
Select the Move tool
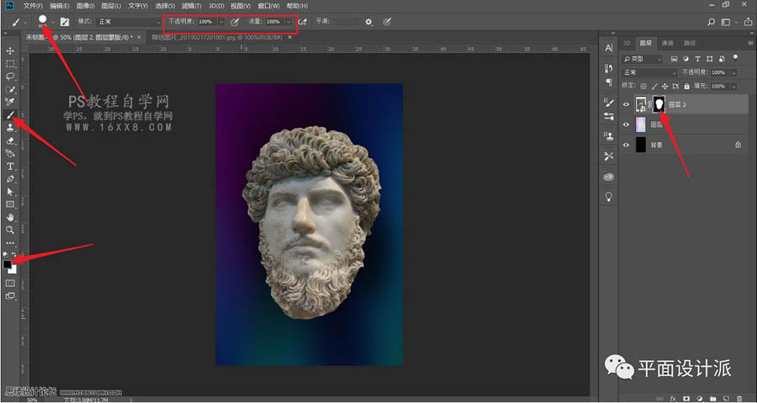click(10, 50)
